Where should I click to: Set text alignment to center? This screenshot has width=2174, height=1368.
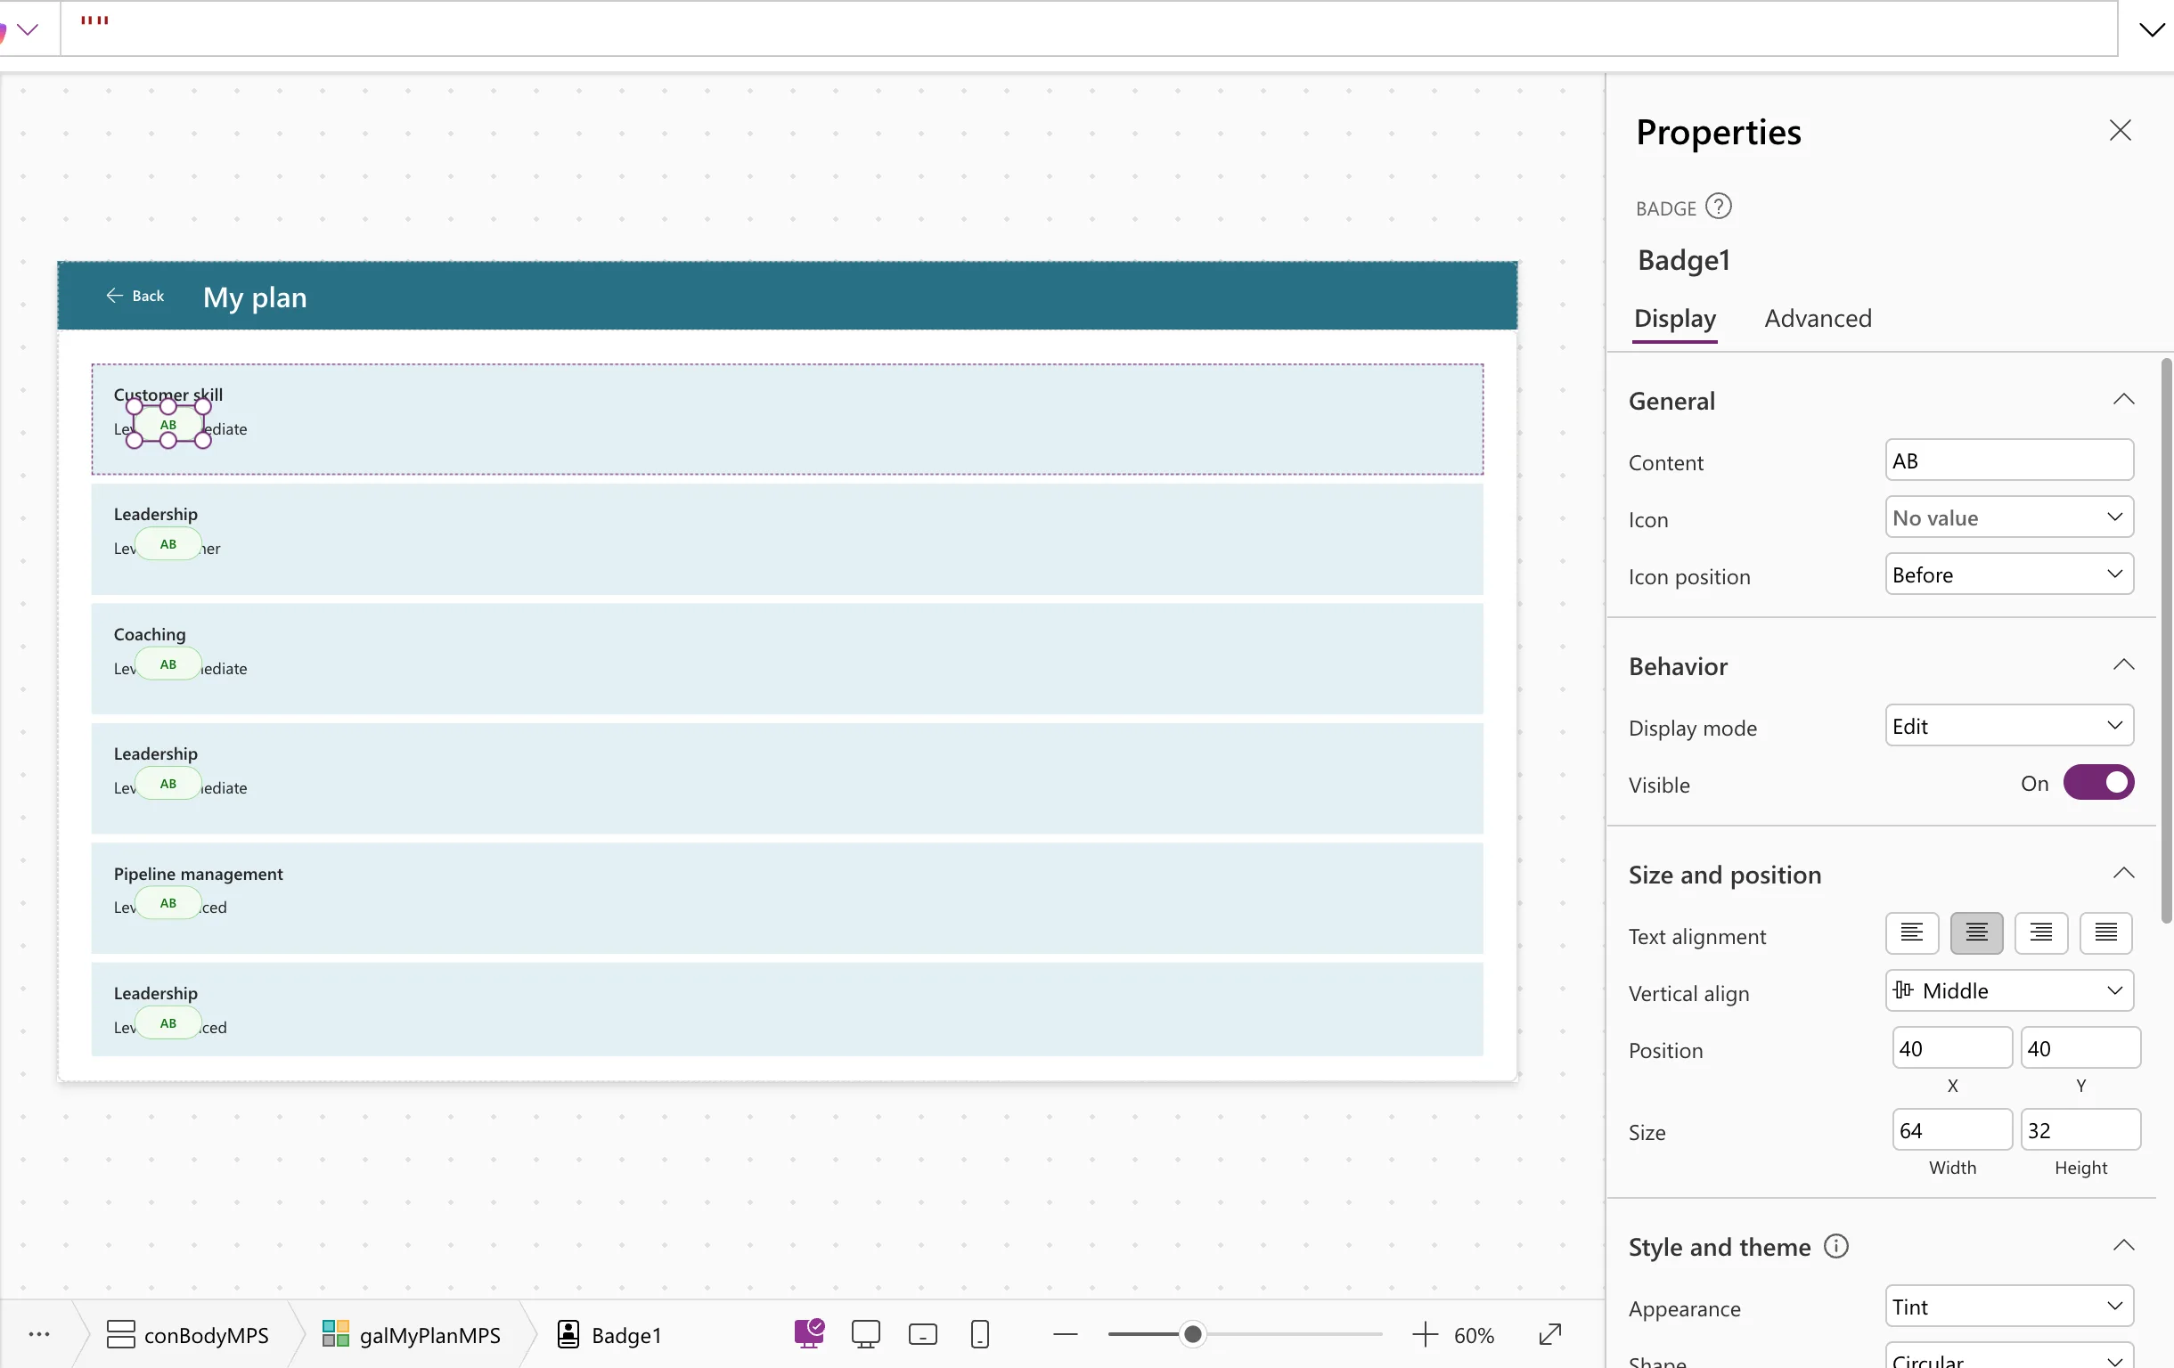point(1976,932)
